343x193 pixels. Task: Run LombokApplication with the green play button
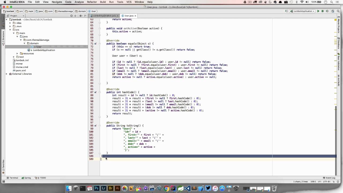pos(318,11)
